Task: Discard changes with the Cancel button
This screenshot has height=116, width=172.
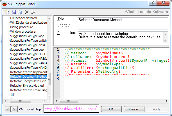Action: pos(134,109)
